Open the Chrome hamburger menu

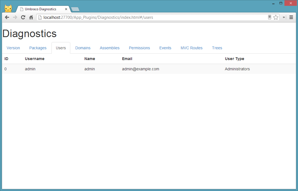291,17
